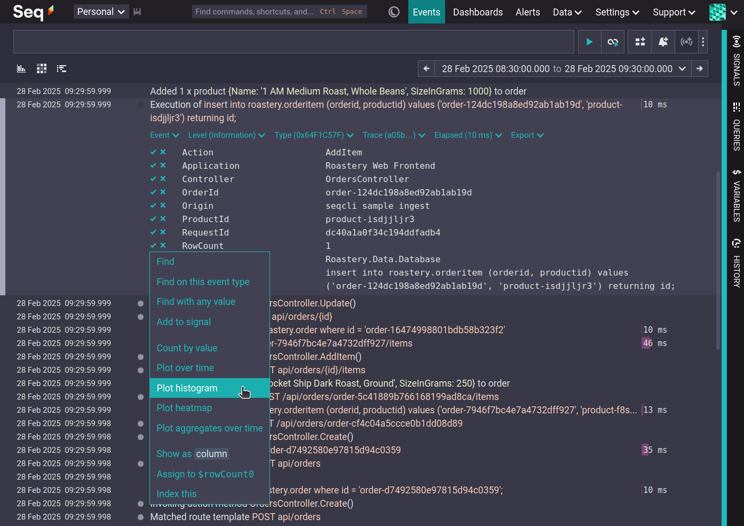Open the Export dropdown

pyautogui.click(x=527, y=135)
